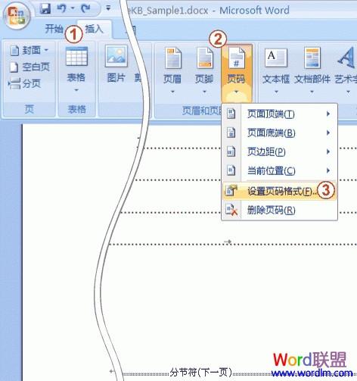Image resolution: width=357 pixels, height=381 pixels.
Task: Open the 页脚 footer gallery
Action: point(204,70)
